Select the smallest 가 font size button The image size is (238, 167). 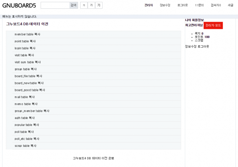(x=84, y=5)
